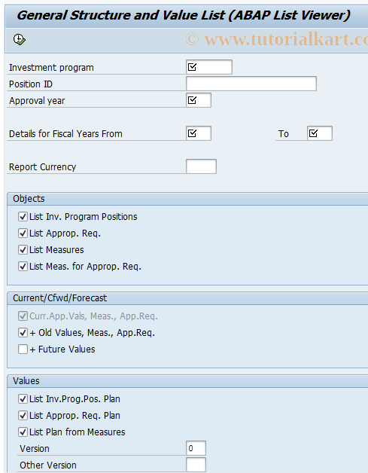Image resolution: width=368 pixels, height=473 pixels.
Task: Click the Execute clock icon
Action: tap(20, 39)
